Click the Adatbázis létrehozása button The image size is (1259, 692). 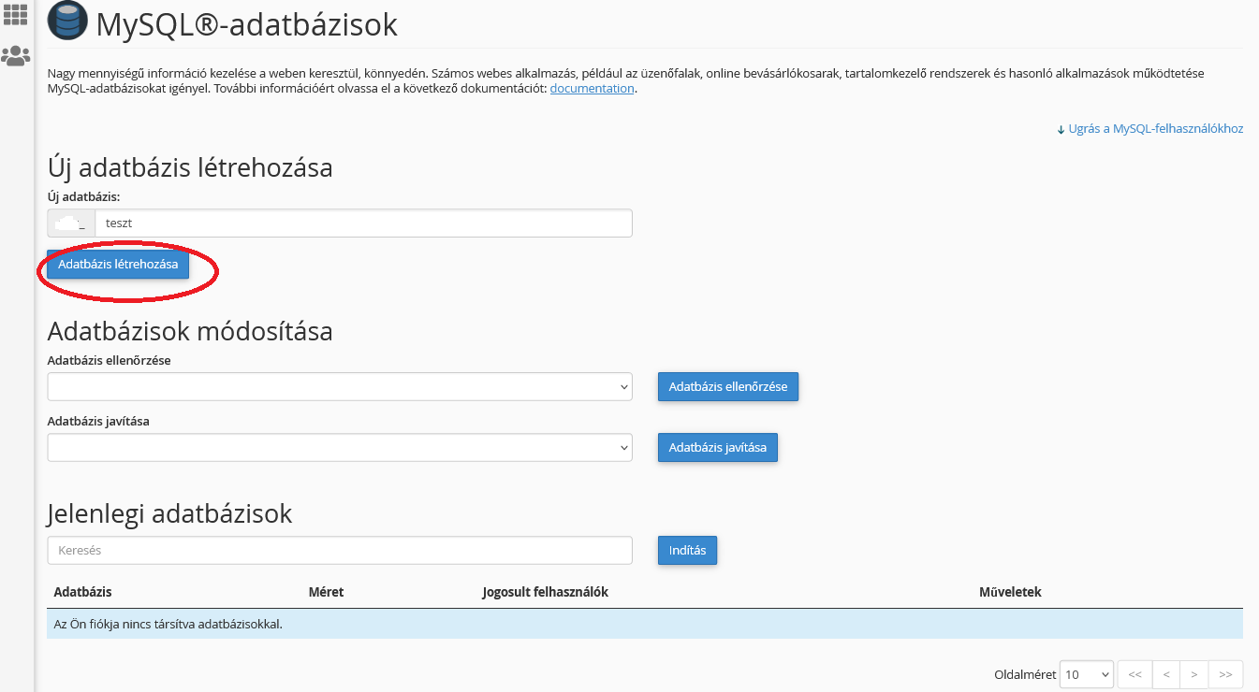tap(118, 265)
